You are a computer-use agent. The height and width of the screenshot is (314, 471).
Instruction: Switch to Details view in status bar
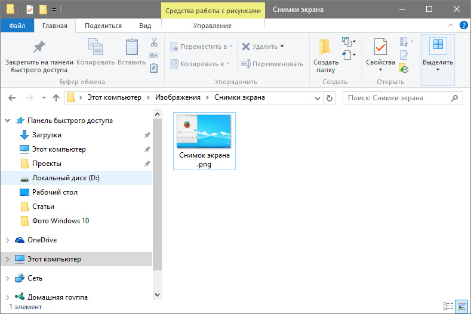(x=448, y=306)
